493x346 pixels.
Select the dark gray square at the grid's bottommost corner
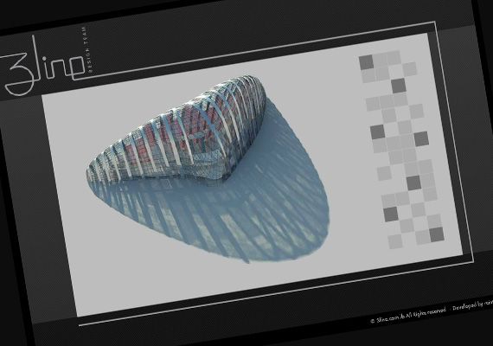pos(437,234)
